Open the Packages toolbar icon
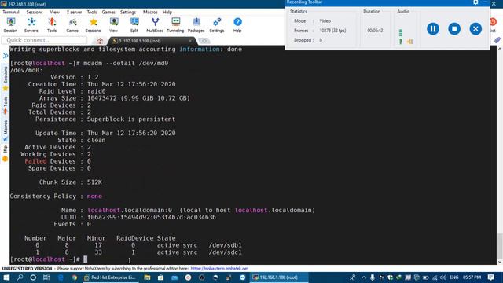This screenshot has width=503, height=283. click(x=196, y=25)
